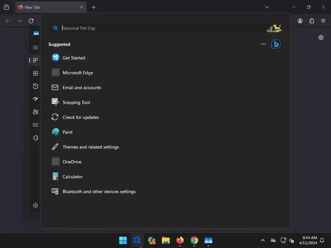Open File Explorer from taskbar

(x=166, y=240)
